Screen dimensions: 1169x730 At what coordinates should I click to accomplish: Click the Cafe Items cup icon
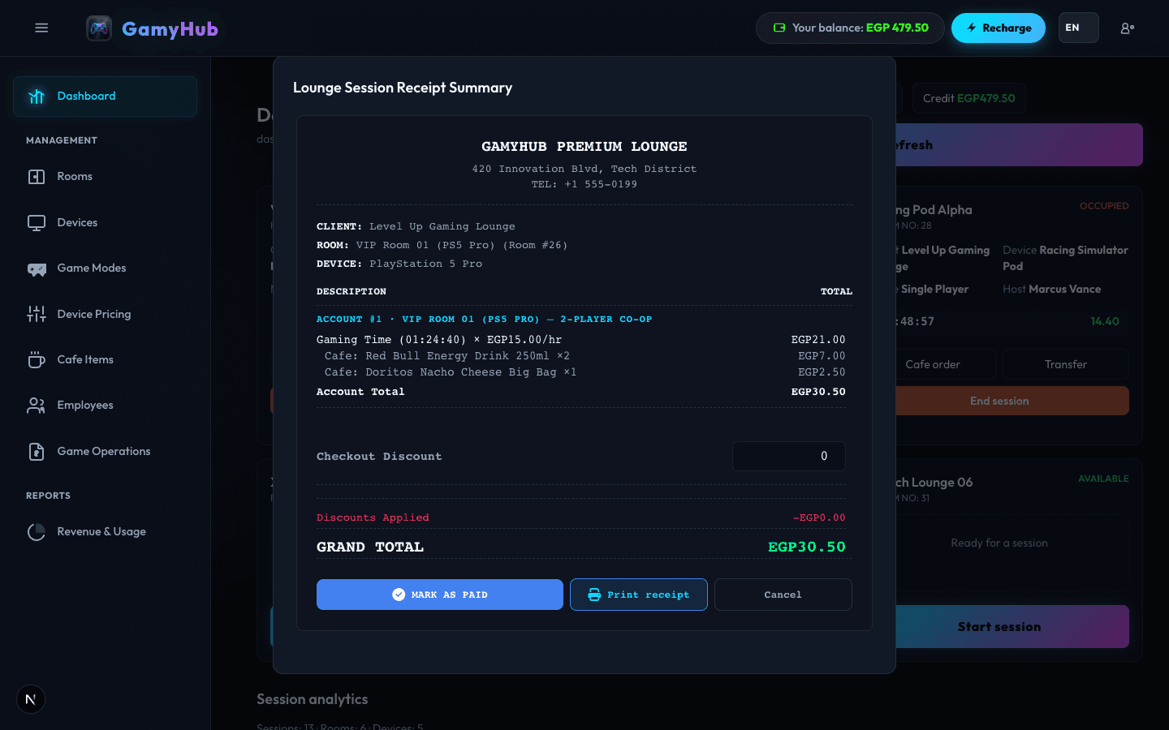[37, 359]
